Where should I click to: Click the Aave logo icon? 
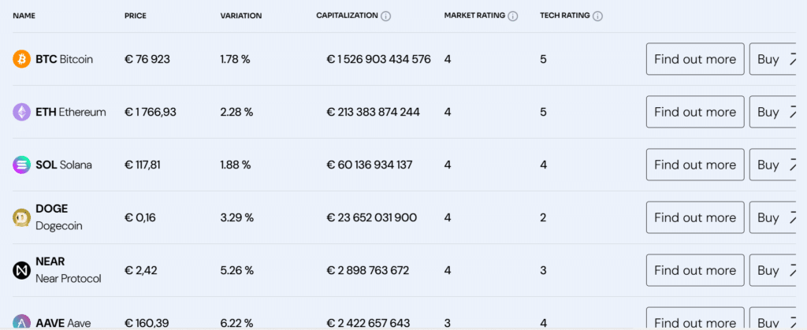[21, 322]
